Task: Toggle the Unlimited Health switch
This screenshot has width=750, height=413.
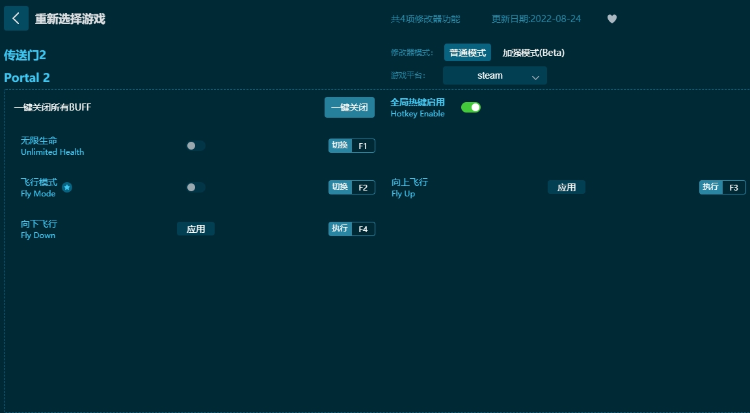Action: click(x=195, y=146)
